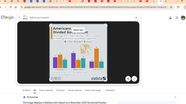
Task: Open the Visual matches tab
Action: pyautogui.click(x=75, y=90)
